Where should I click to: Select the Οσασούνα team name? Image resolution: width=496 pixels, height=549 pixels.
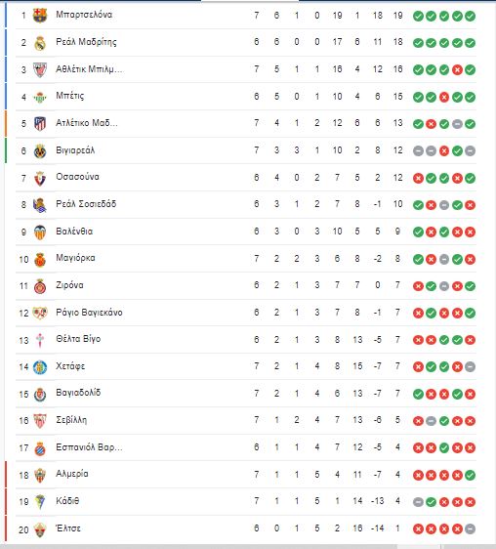(77, 177)
